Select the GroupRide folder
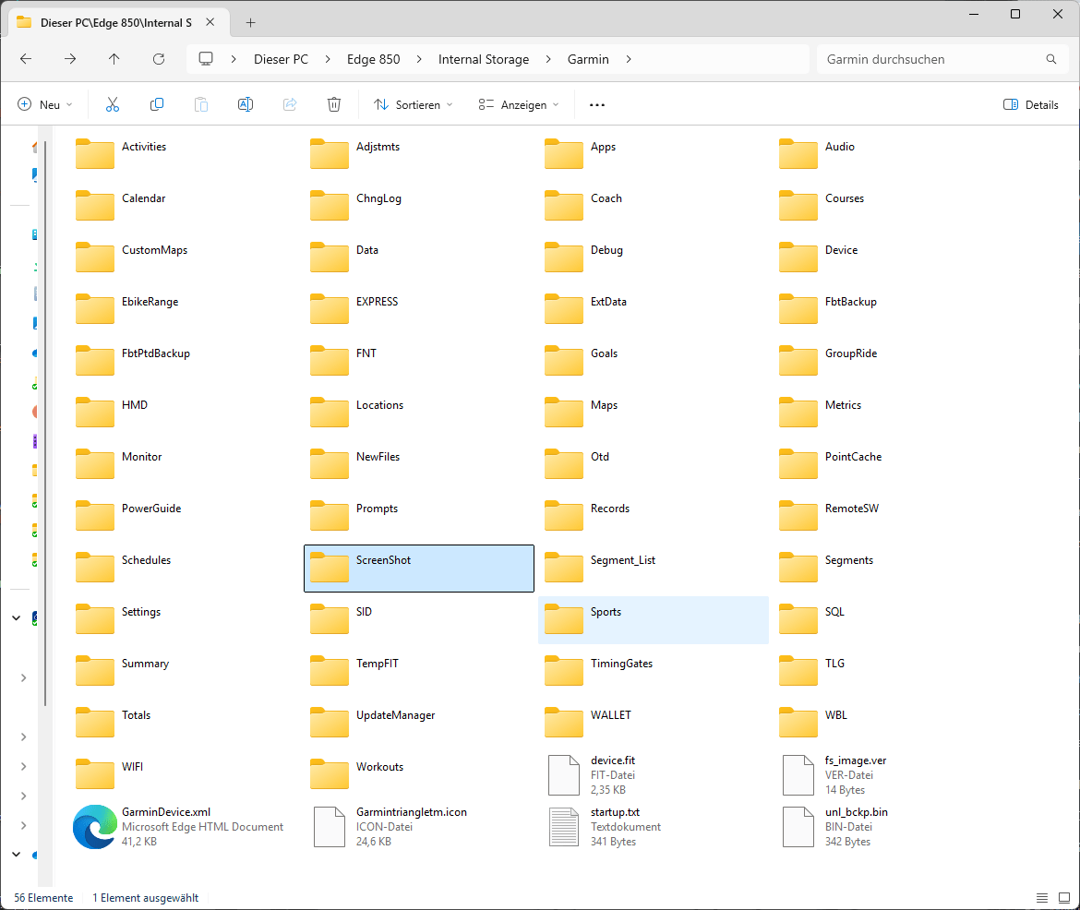 click(888, 362)
